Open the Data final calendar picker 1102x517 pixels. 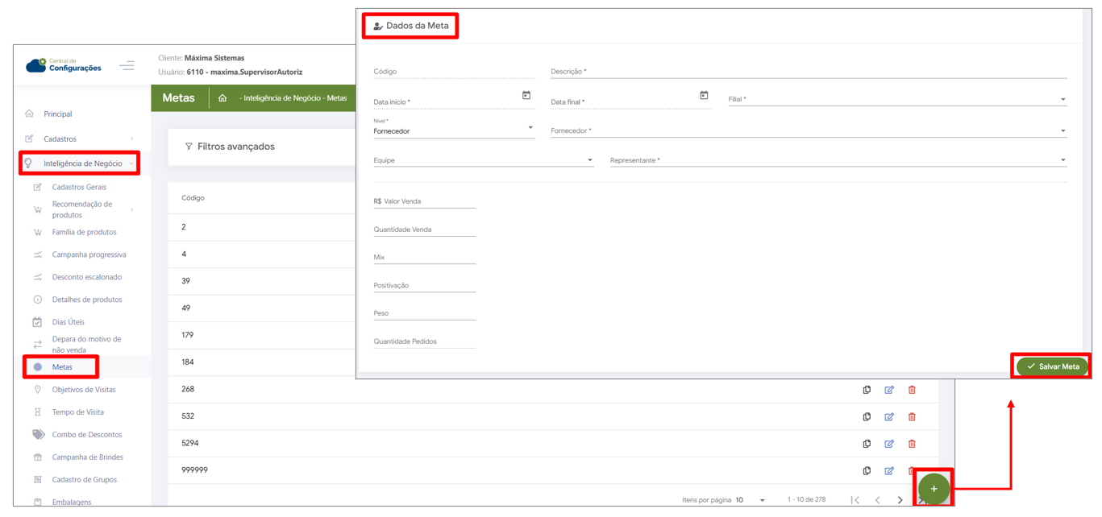click(704, 96)
